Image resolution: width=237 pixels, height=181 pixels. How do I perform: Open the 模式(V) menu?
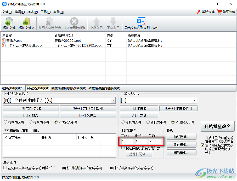32,12
